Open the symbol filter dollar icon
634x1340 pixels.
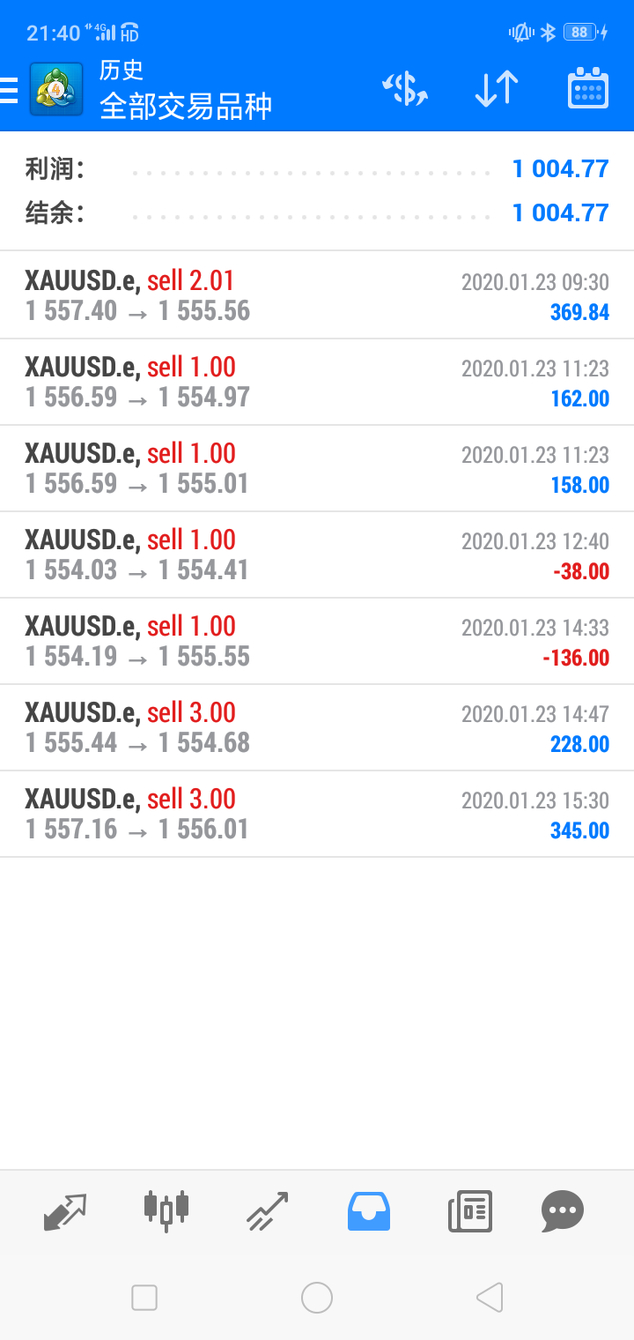[x=404, y=89]
